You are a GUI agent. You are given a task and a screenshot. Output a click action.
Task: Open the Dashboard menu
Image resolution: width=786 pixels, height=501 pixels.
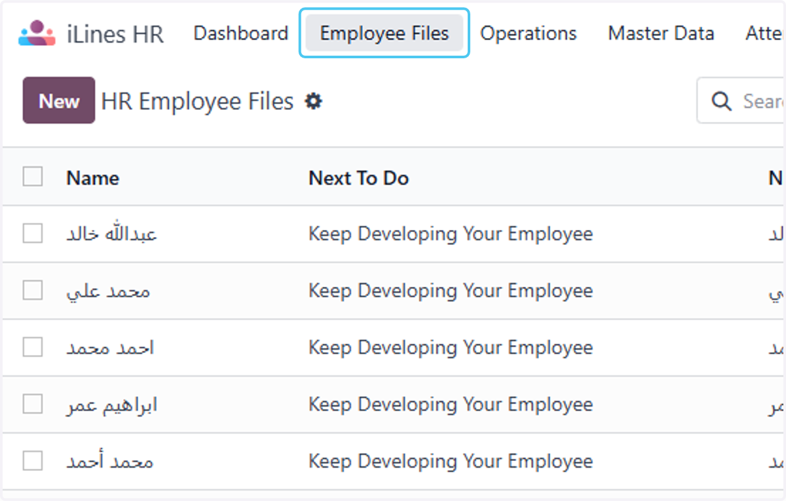click(x=241, y=33)
